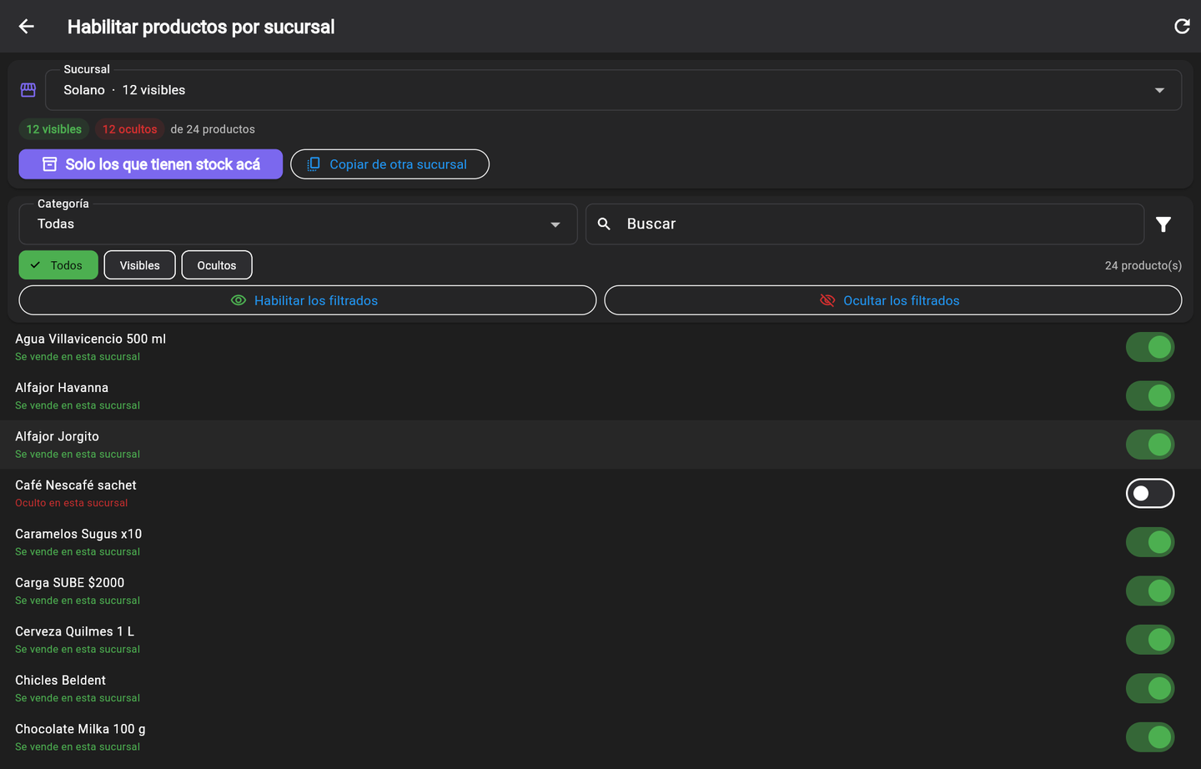Expand the Categoría Todas dropdown

click(x=299, y=224)
